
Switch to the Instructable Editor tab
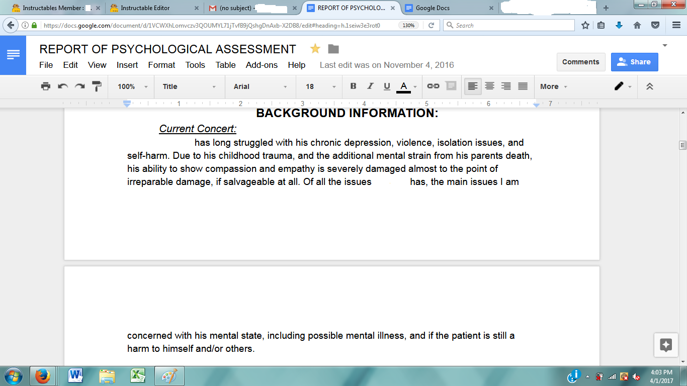tap(155, 8)
